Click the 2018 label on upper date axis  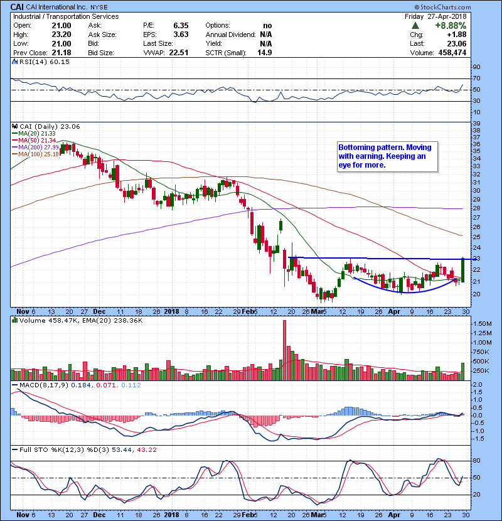click(171, 312)
